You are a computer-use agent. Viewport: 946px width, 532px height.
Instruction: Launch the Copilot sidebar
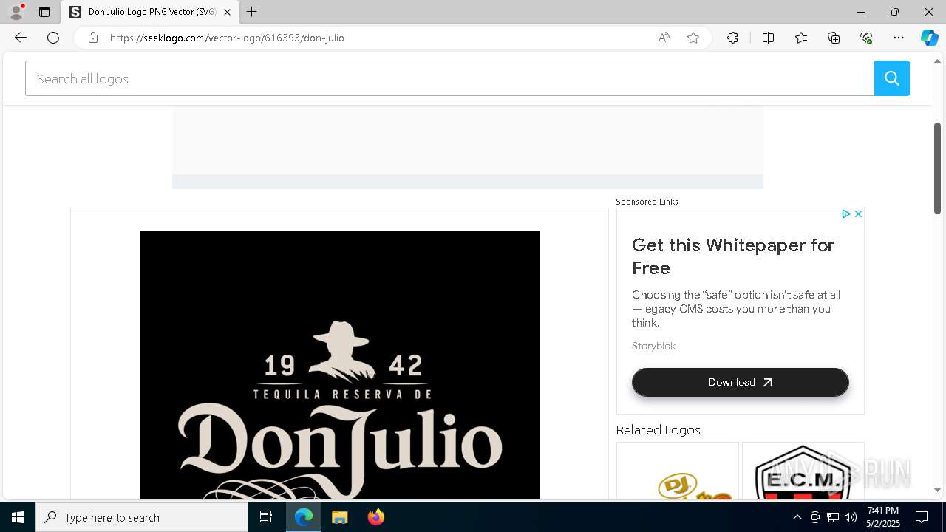(x=929, y=38)
